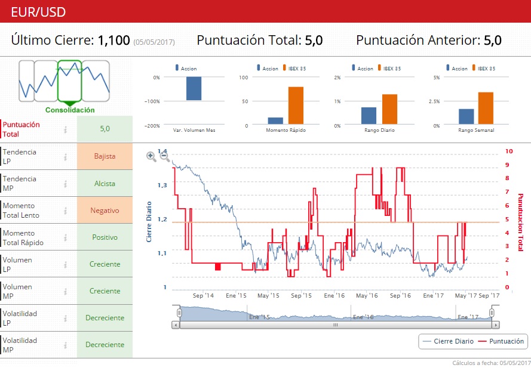Open info icon for Volatilidad MP
Image resolution: width=531 pixels, height=368 pixels.
click(65, 345)
